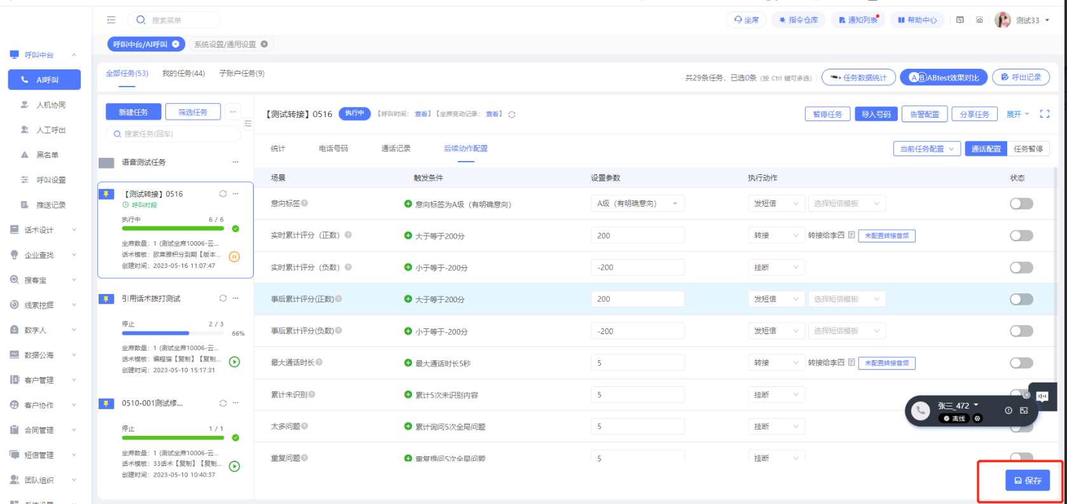Click the 新建任务 button
This screenshot has height=504, width=1067.
pyautogui.click(x=133, y=112)
